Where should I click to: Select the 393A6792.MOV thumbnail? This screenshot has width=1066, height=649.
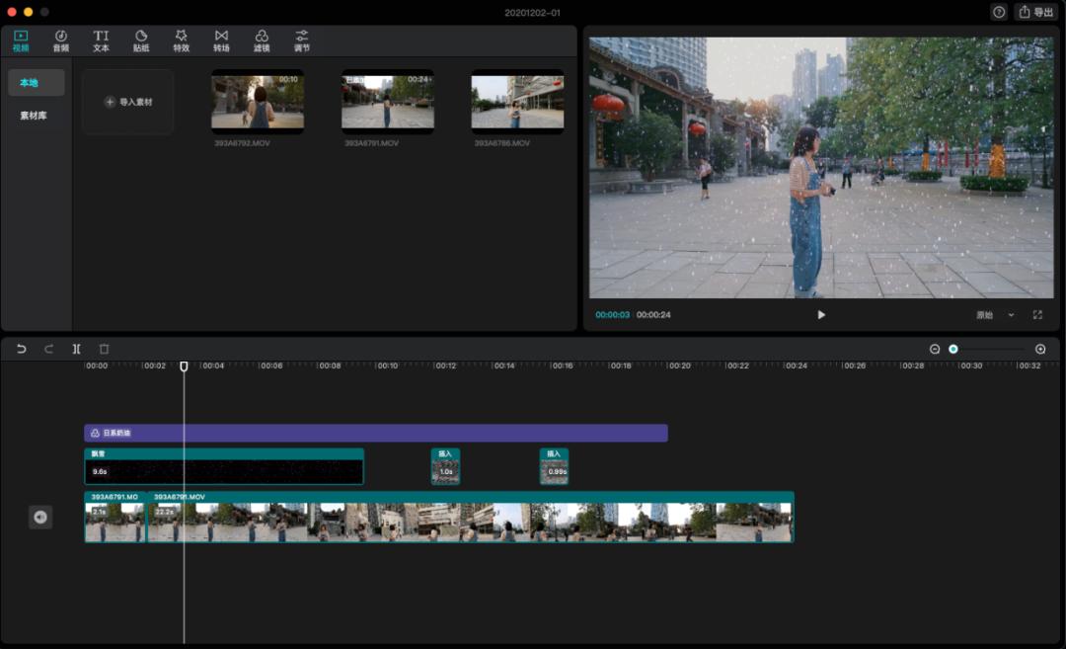tap(258, 101)
